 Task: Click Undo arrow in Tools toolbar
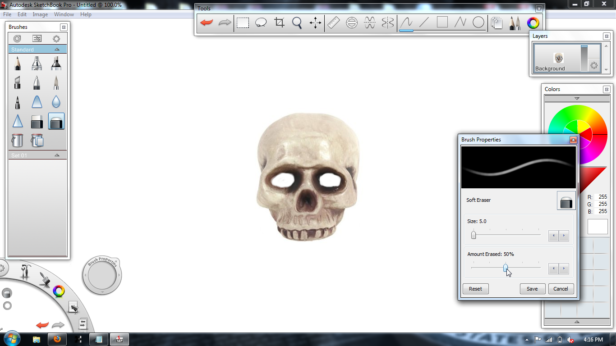[207, 23]
